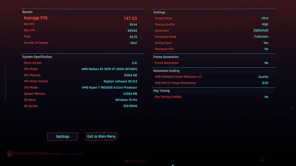Click the Vertical Sync value Yes
Viewport: 296px width, 166px height.
click(x=266, y=43)
